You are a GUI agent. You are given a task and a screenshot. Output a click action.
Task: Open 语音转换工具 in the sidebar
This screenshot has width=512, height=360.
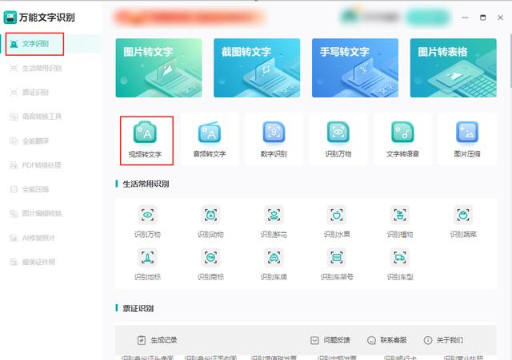[x=36, y=117]
